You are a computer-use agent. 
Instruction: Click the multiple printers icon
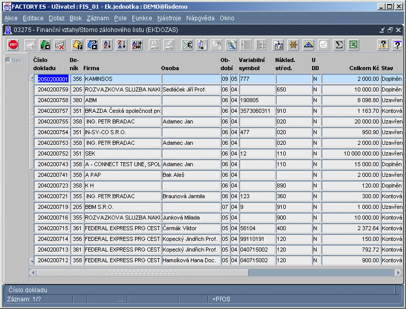tap(170, 45)
